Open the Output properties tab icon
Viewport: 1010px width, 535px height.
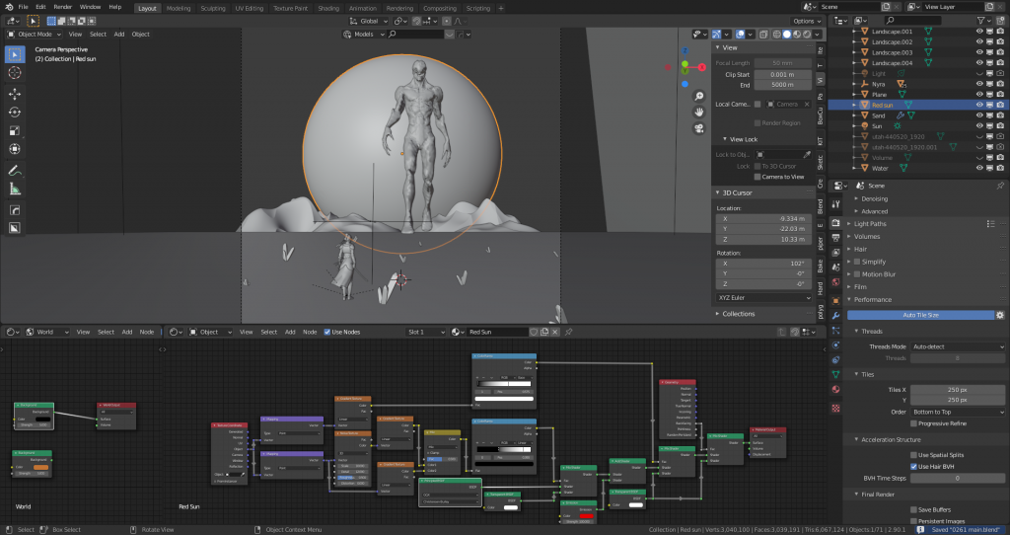[835, 238]
